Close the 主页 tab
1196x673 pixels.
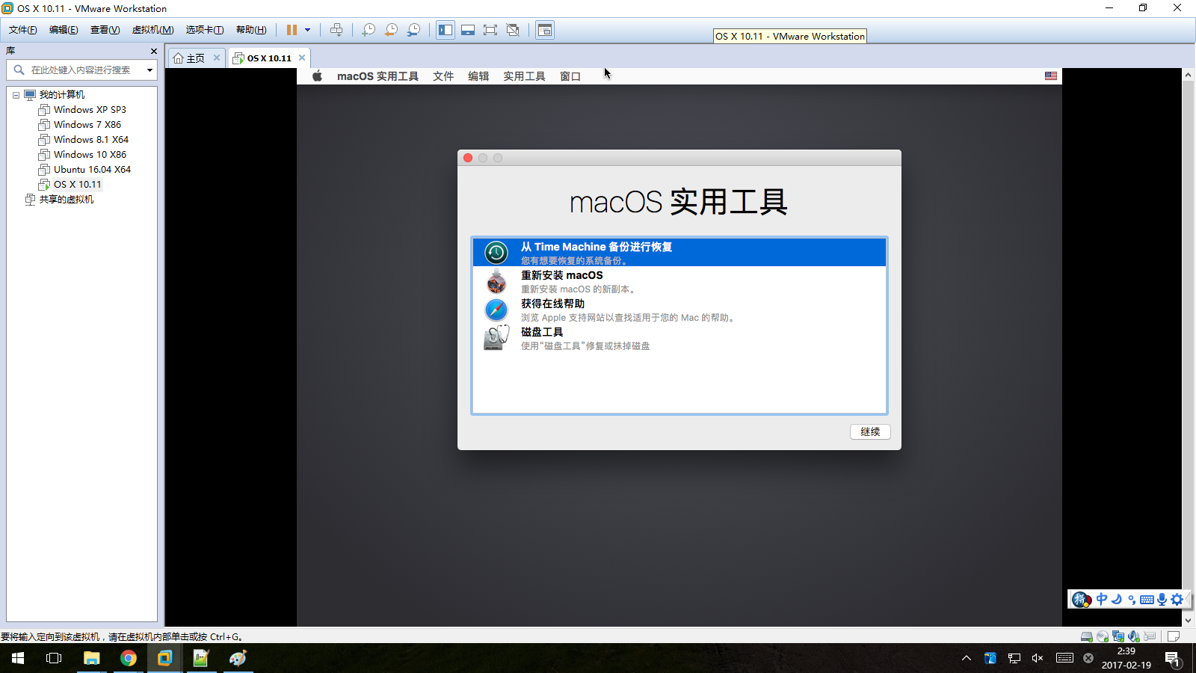(x=217, y=58)
